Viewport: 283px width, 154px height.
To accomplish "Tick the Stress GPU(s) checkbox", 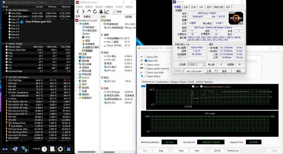I will tap(146, 76).
